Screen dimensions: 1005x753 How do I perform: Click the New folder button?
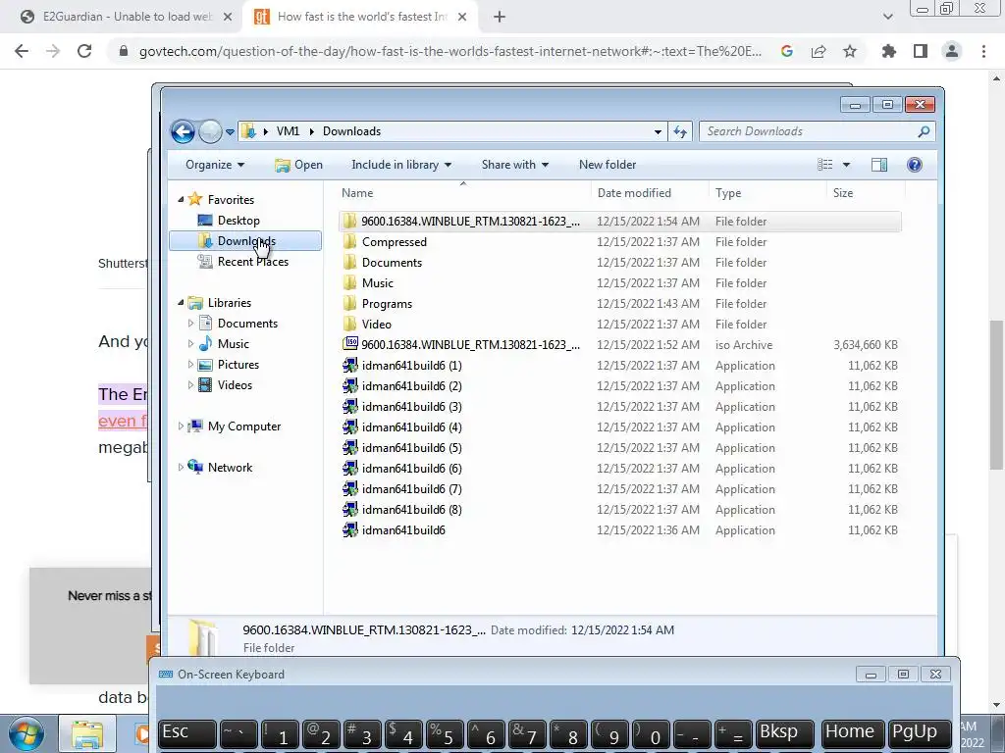607,165
